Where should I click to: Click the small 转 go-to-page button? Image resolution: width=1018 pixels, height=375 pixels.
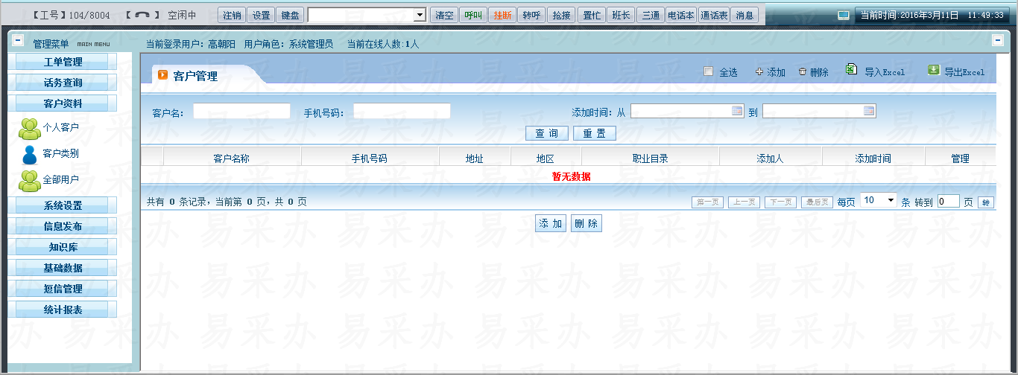986,202
